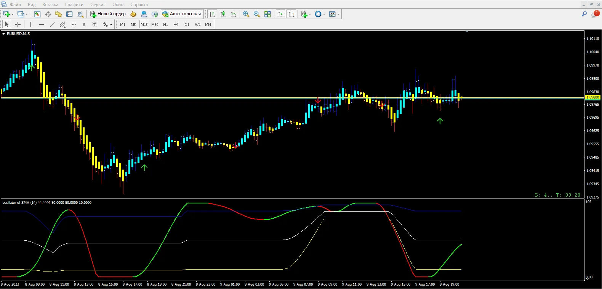
Task: Select the equidistant channel tool
Action: [x=63, y=24]
